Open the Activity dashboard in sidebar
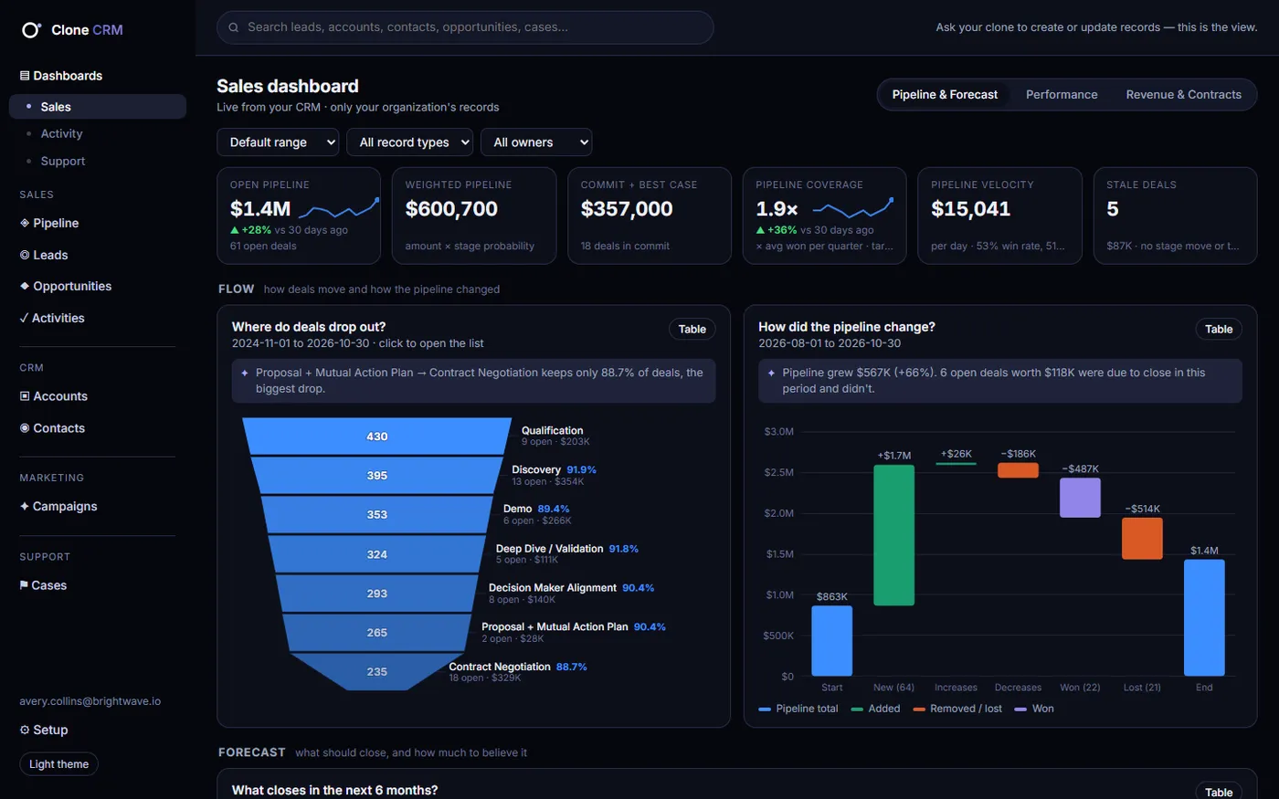Screen dimensions: 1279x799 tap(98, 133)
